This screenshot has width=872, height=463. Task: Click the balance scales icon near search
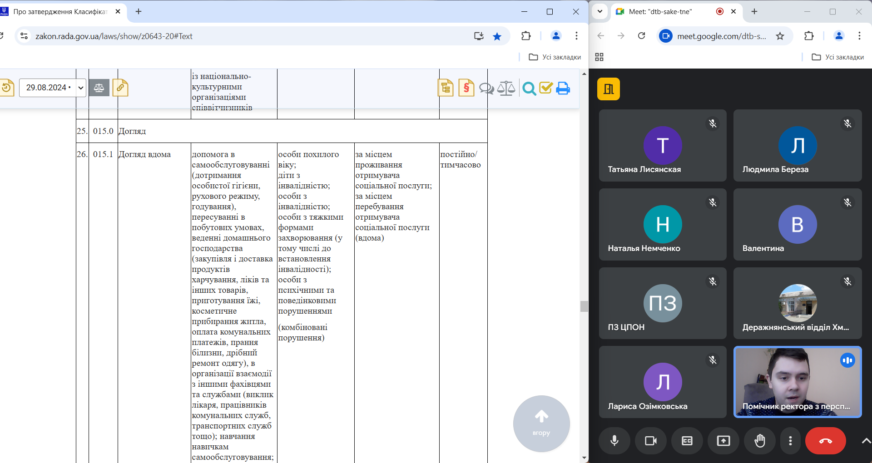point(506,88)
